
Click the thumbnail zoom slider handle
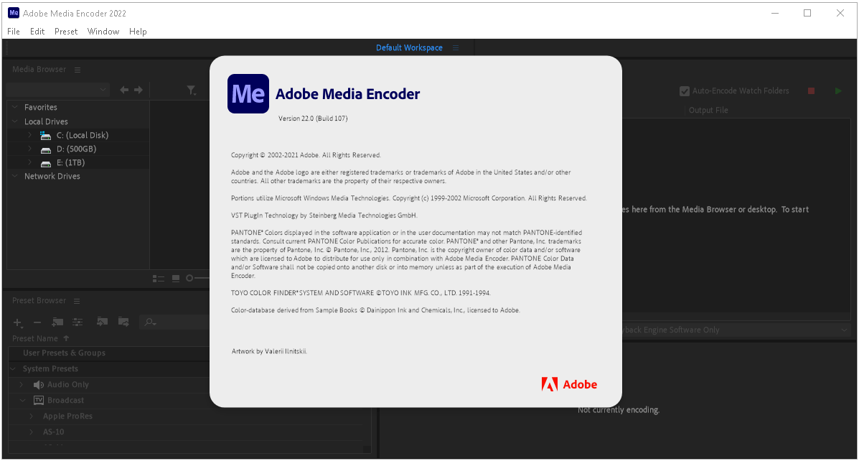189,279
